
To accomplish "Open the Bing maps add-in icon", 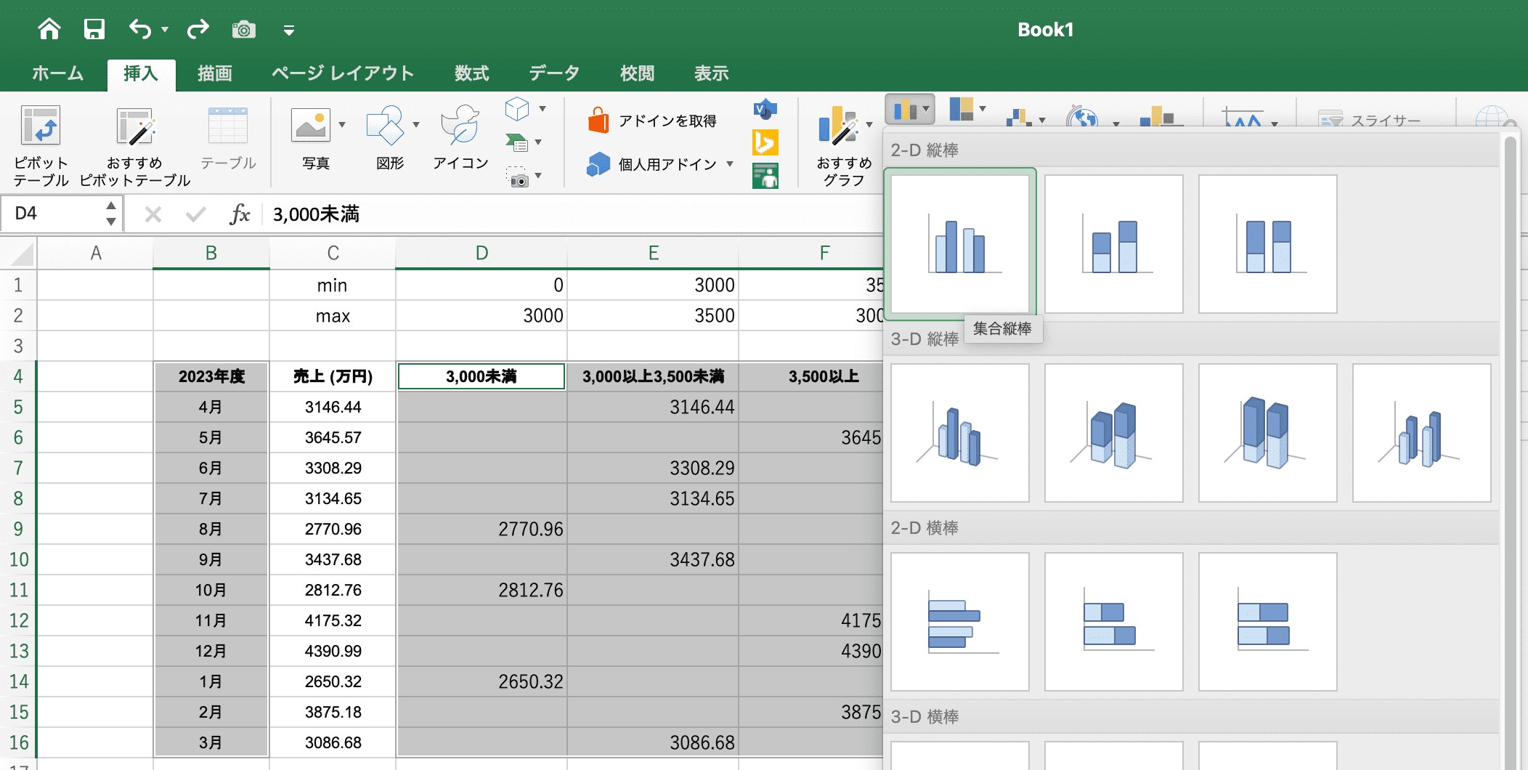I will (765, 142).
